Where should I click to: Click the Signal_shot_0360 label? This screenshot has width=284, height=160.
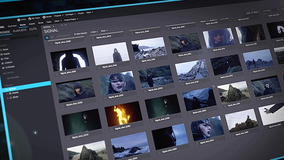(169, 150)
